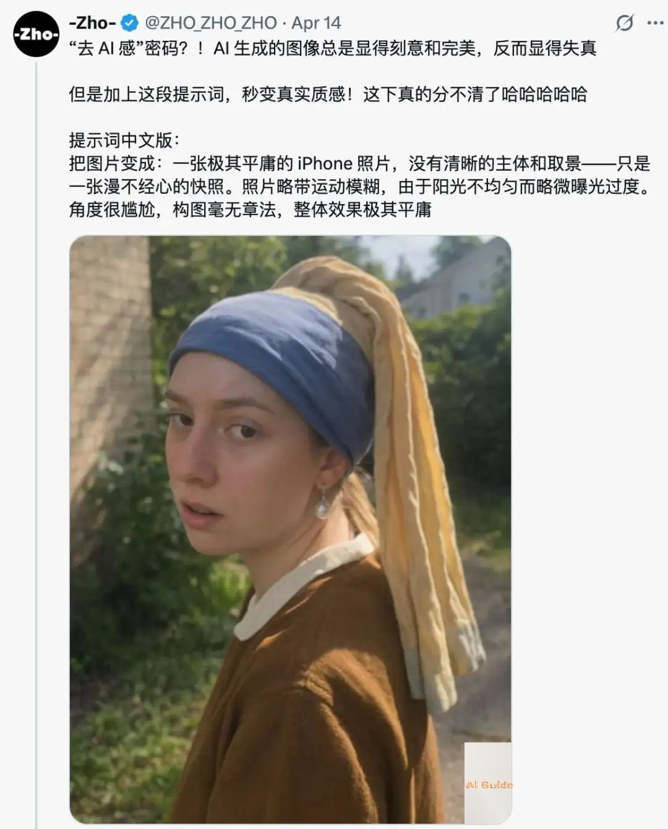
Task: Open the Grok explain icon
Action: (x=625, y=23)
